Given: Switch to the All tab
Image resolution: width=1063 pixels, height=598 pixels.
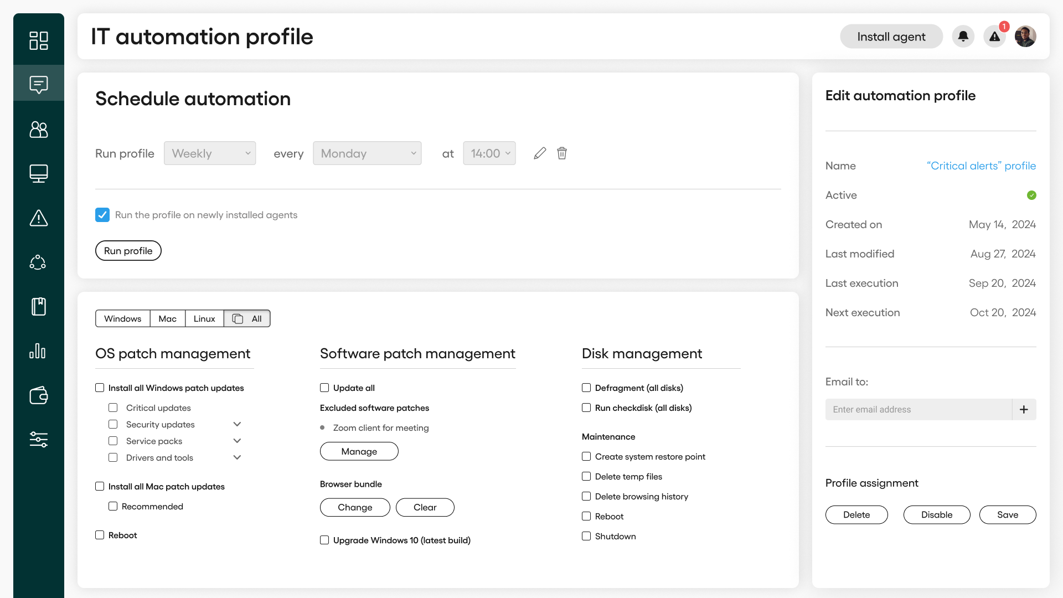Looking at the screenshot, I should click(x=247, y=319).
